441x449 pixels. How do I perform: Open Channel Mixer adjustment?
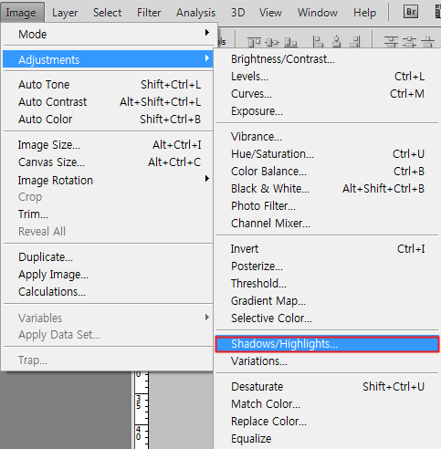coord(327,224)
